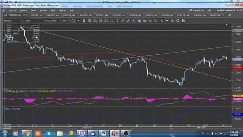
Task: Open the Services menu
Action: coord(43,10)
